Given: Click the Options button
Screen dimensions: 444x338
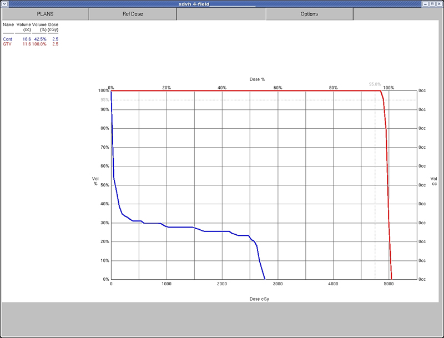Looking at the screenshot, I should (309, 14).
